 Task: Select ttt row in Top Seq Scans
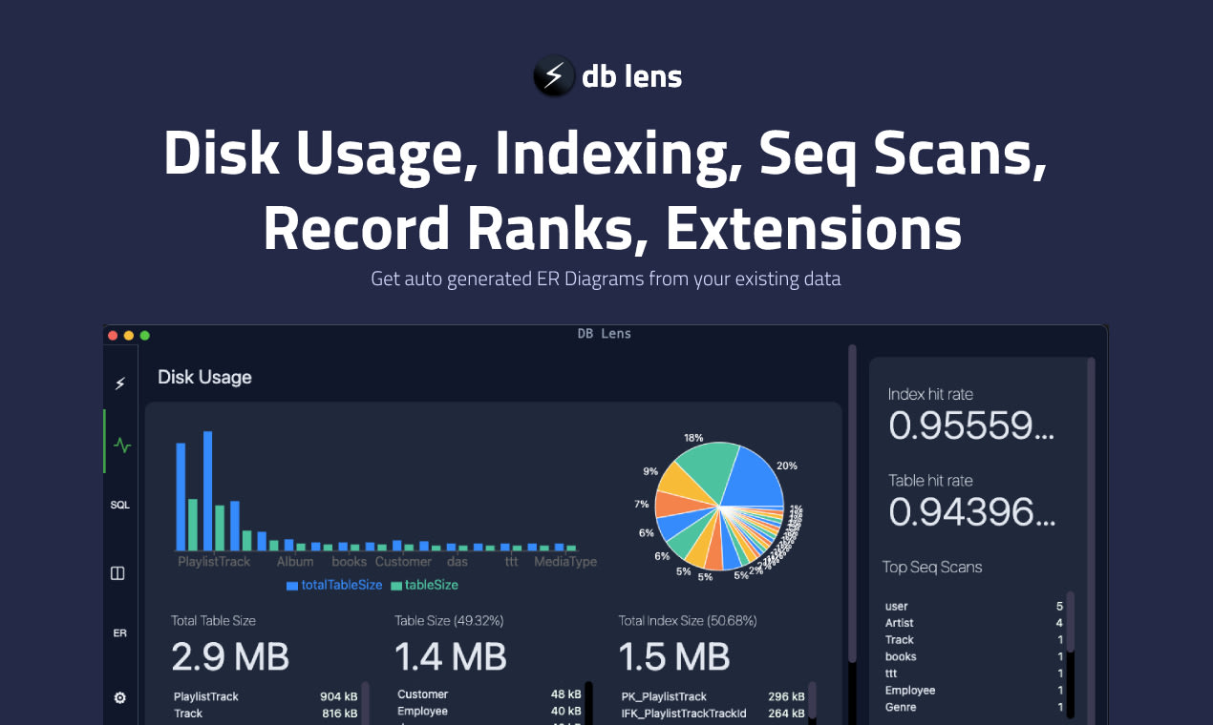point(974,673)
